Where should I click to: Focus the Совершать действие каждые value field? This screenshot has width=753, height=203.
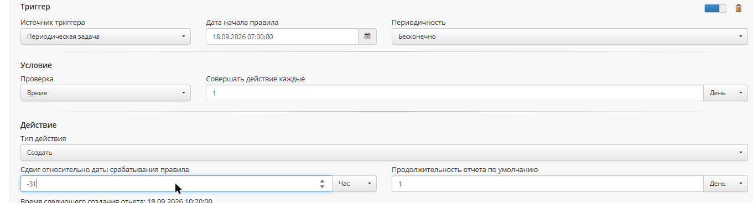click(455, 93)
